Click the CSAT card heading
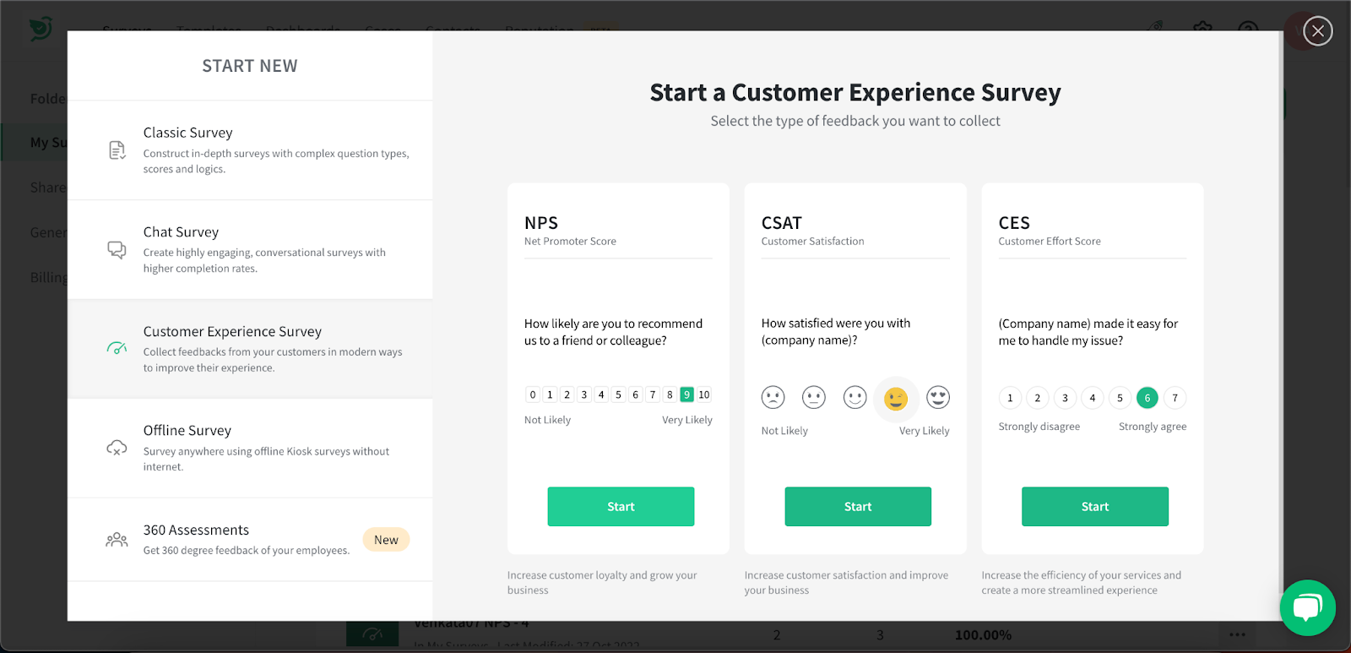1351x653 pixels. pyautogui.click(x=781, y=223)
